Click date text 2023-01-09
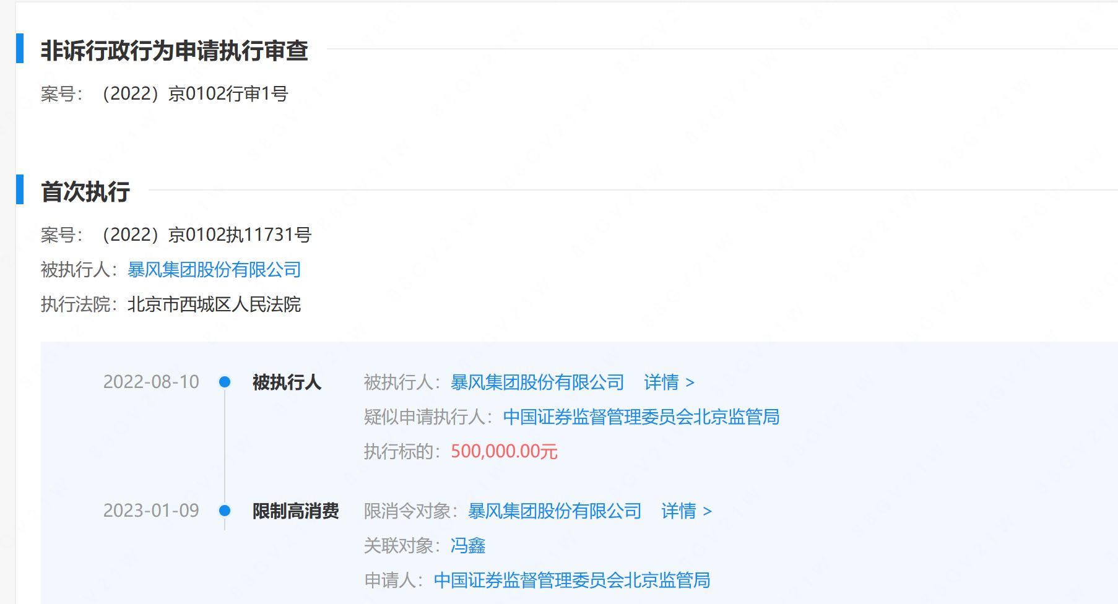The image size is (1118, 604). click(x=151, y=511)
